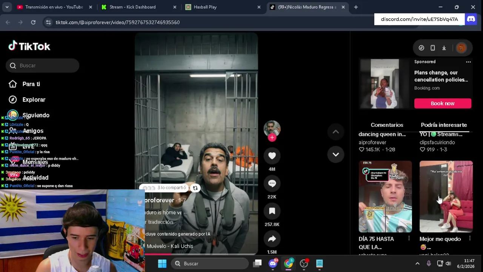The image size is (483, 272).
Task: Show hidden system tray icons
Action: pos(417,264)
